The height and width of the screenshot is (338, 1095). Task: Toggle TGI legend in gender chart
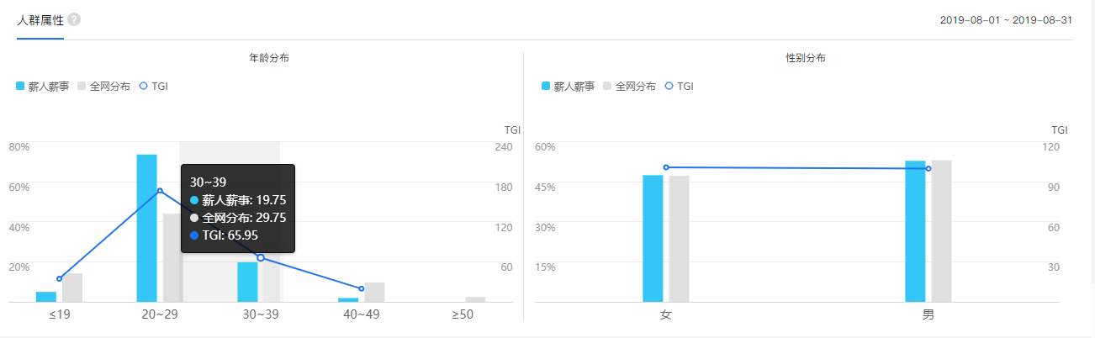(x=679, y=86)
